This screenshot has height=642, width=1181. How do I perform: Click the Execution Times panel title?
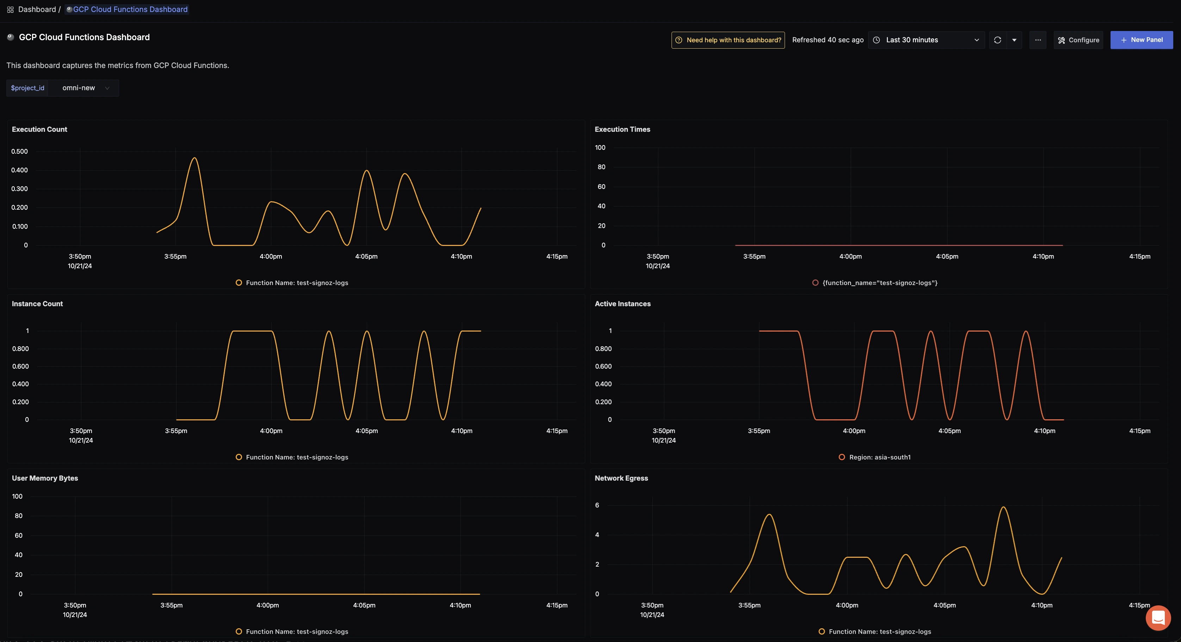click(623, 130)
